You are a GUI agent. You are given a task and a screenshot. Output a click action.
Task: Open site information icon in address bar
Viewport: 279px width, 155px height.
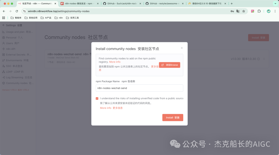pos(25,11)
